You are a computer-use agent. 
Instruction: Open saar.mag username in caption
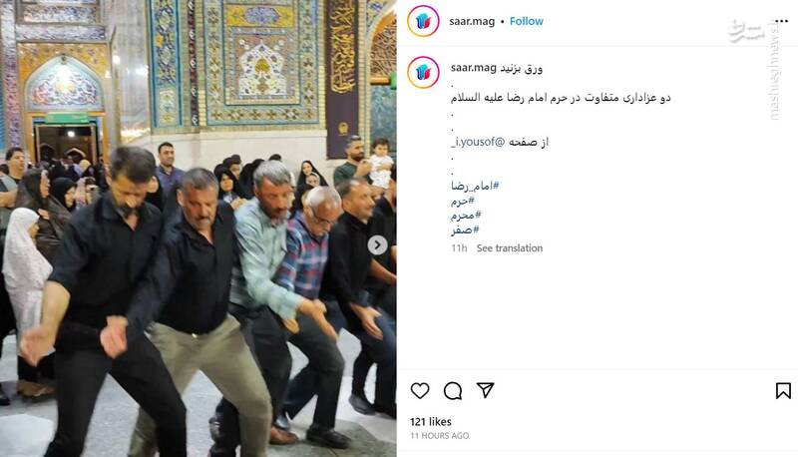pos(473,68)
